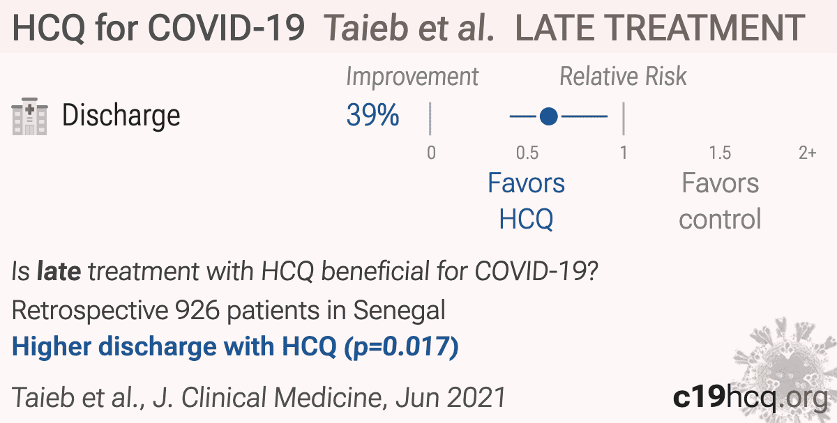Click the Favors control label
The image size is (837, 423).
pyautogui.click(x=720, y=201)
